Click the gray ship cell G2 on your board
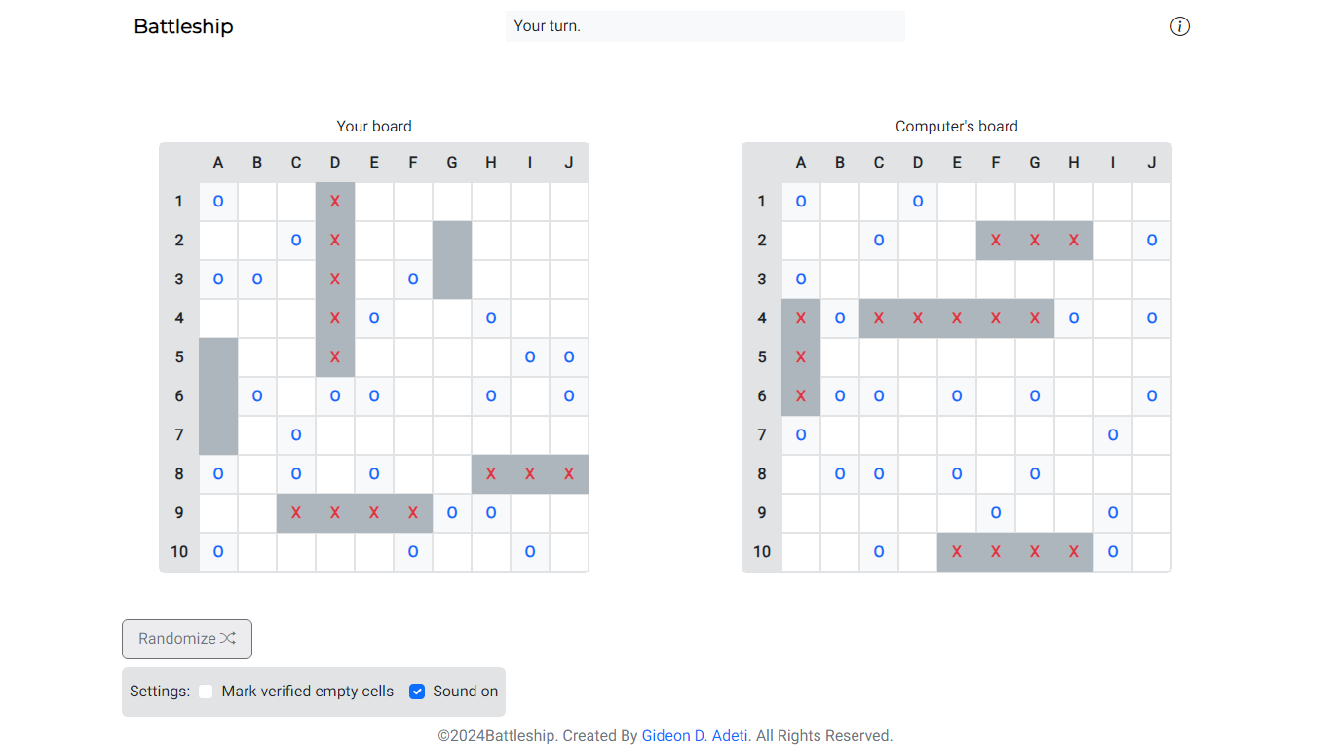Screen dimensions: 1331x748 [451, 240]
